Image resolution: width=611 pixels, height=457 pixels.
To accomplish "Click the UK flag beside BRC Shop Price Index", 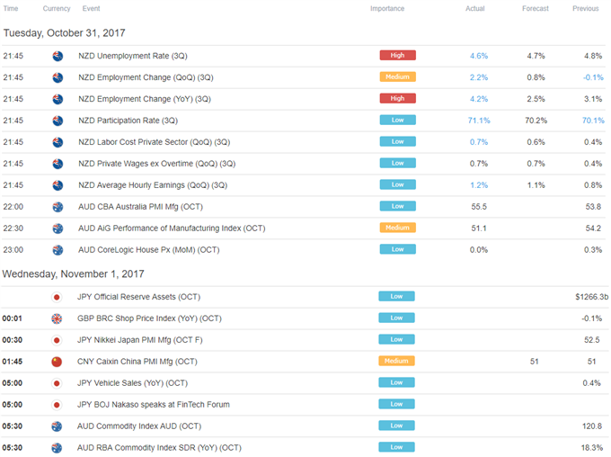I will tap(57, 318).
